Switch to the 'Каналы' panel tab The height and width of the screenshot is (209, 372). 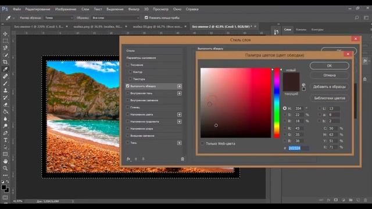tap(301, 30)
